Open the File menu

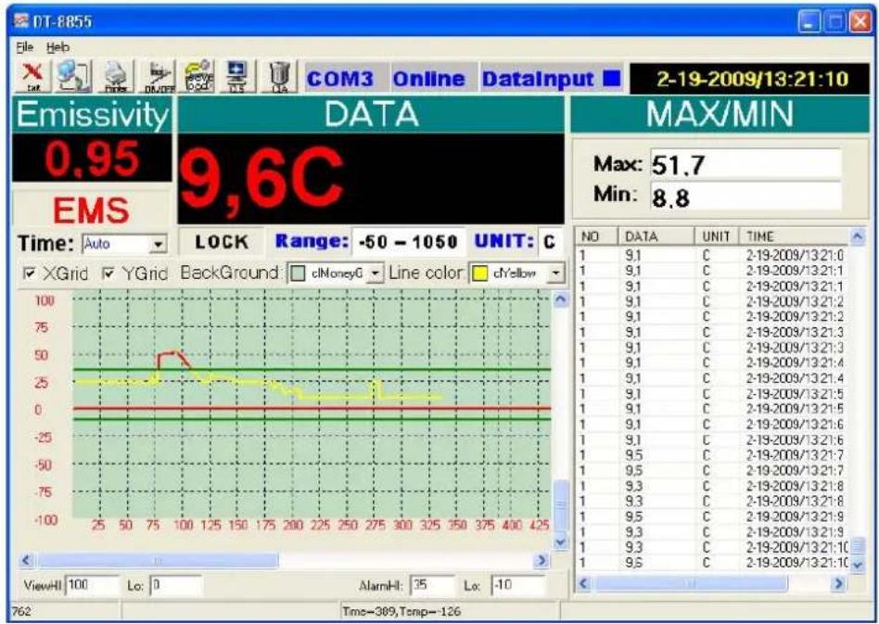point(25,47)
